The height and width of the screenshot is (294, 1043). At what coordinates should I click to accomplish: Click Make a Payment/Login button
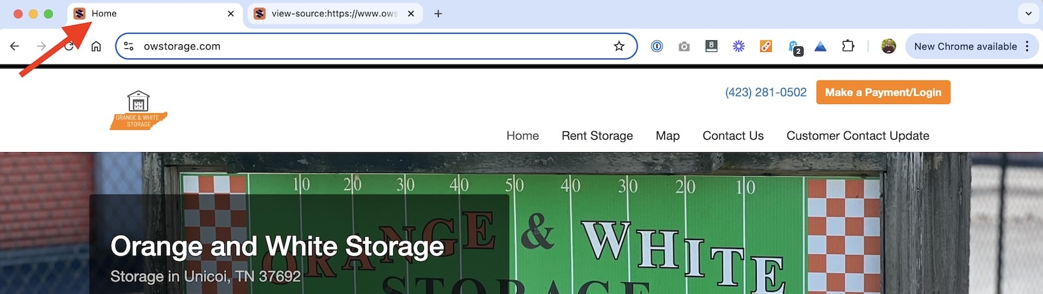[x=883, y=92]
